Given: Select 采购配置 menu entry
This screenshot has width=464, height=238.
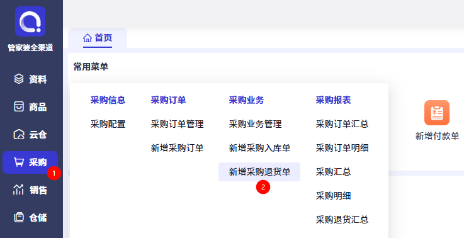Looking at the screenshot, I should point(108,124).
